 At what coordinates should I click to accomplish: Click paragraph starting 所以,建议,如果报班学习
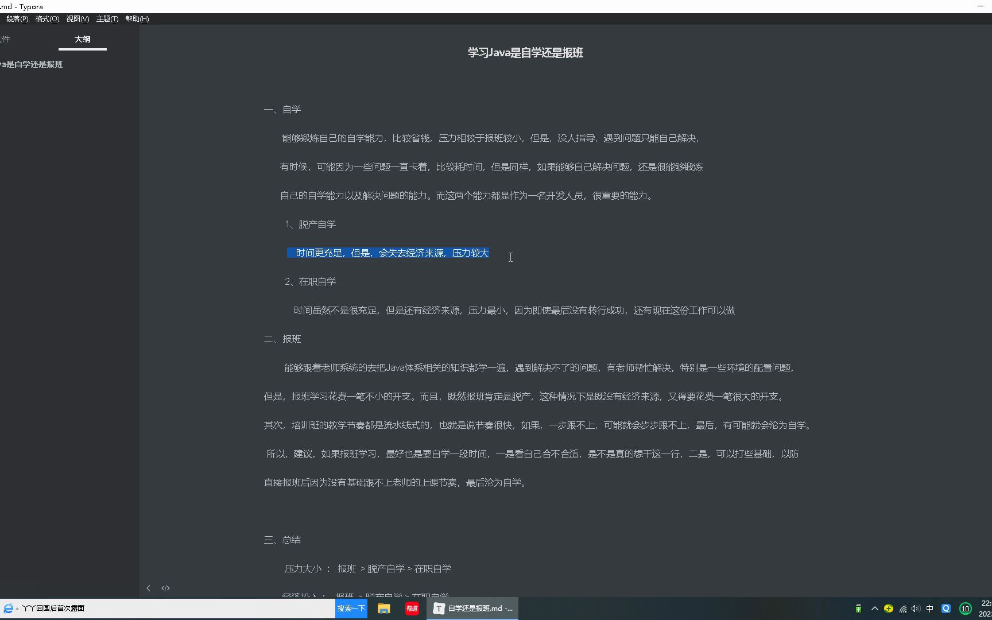coord(532,454)
